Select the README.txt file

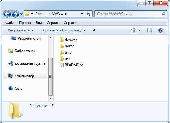[x=72, y=65]
